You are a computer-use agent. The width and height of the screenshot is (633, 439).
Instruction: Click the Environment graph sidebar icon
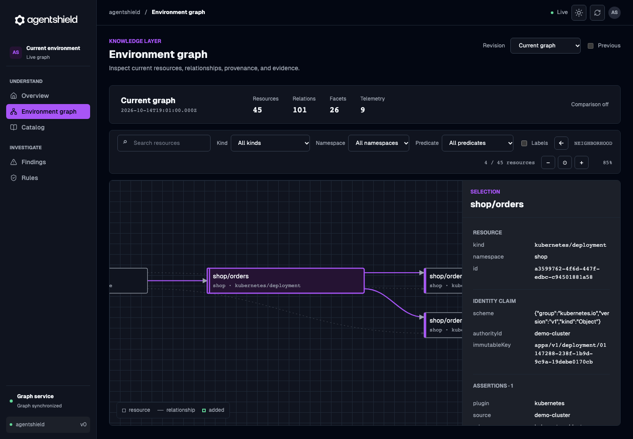pos(14,112)
